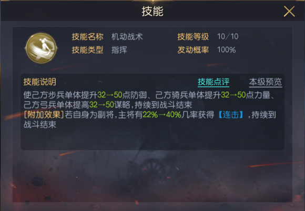Click the skill level value 10/10
305x211 pixels.
click(x=228, y=37)
